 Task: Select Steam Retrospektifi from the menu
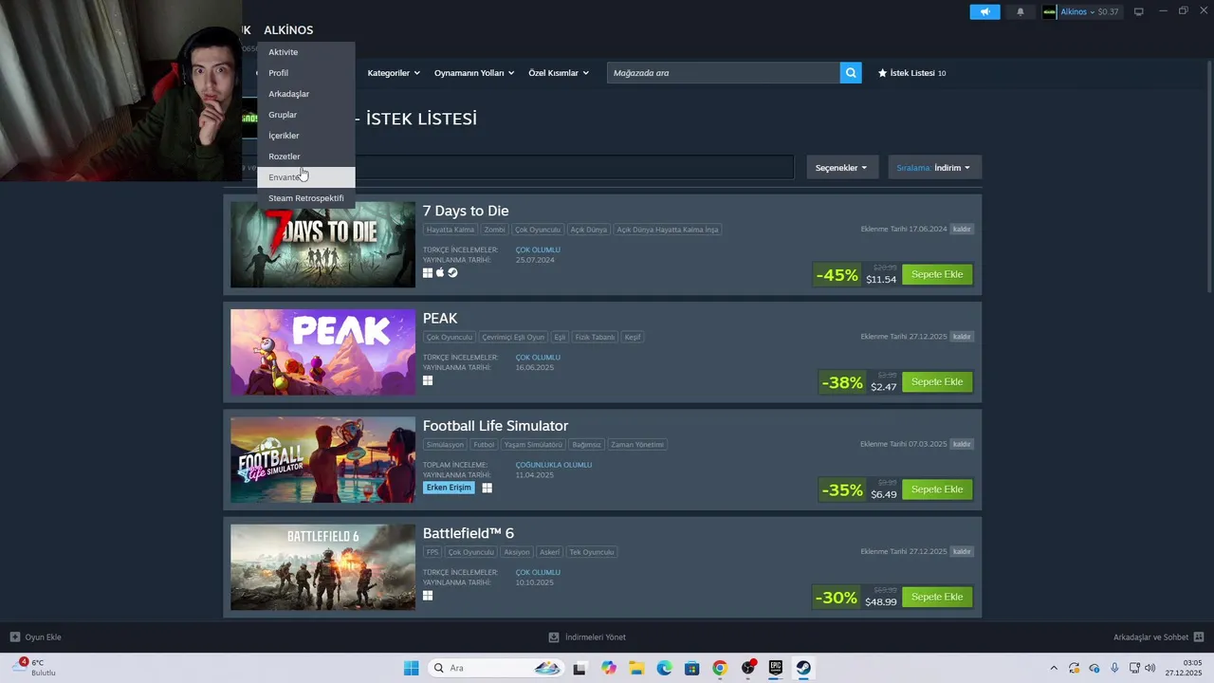[x=306, y=198]
